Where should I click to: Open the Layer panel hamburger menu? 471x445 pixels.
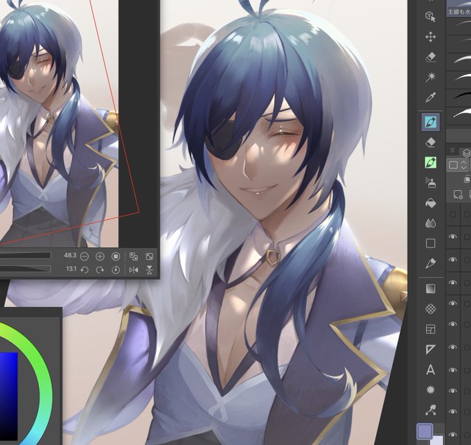point(452,150)
